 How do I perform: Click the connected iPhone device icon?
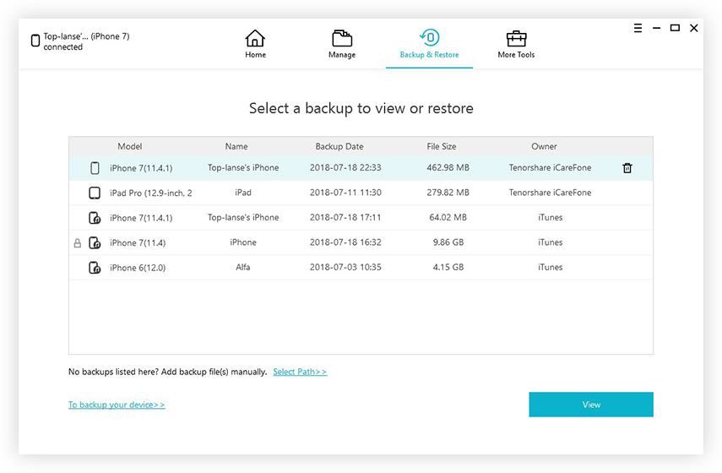[35, 41]
